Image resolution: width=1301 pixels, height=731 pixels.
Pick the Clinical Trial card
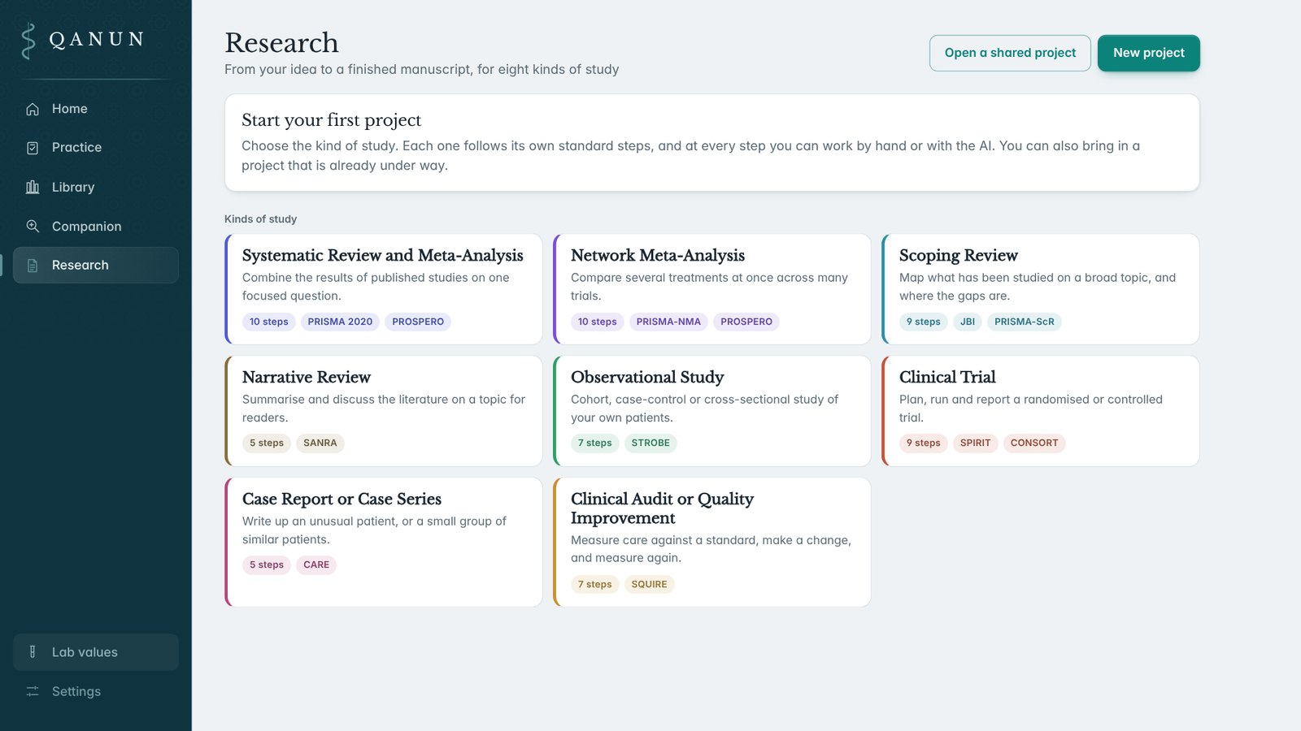point(1041,411)
